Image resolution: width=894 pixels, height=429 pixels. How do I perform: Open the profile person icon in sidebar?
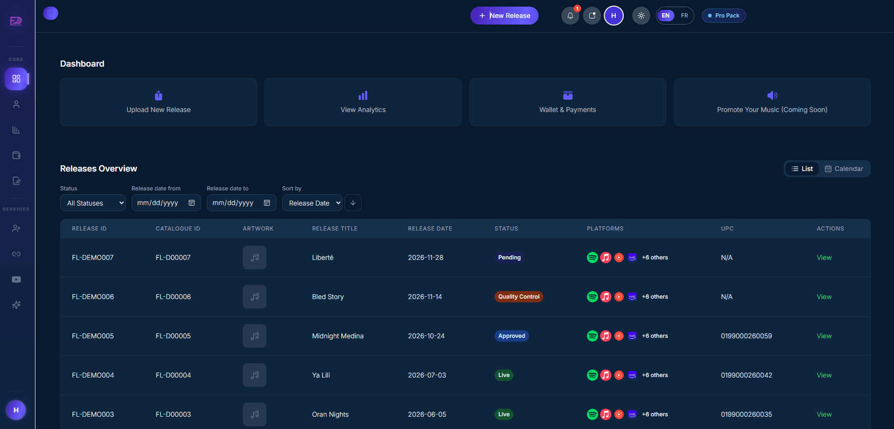point(16,104)
